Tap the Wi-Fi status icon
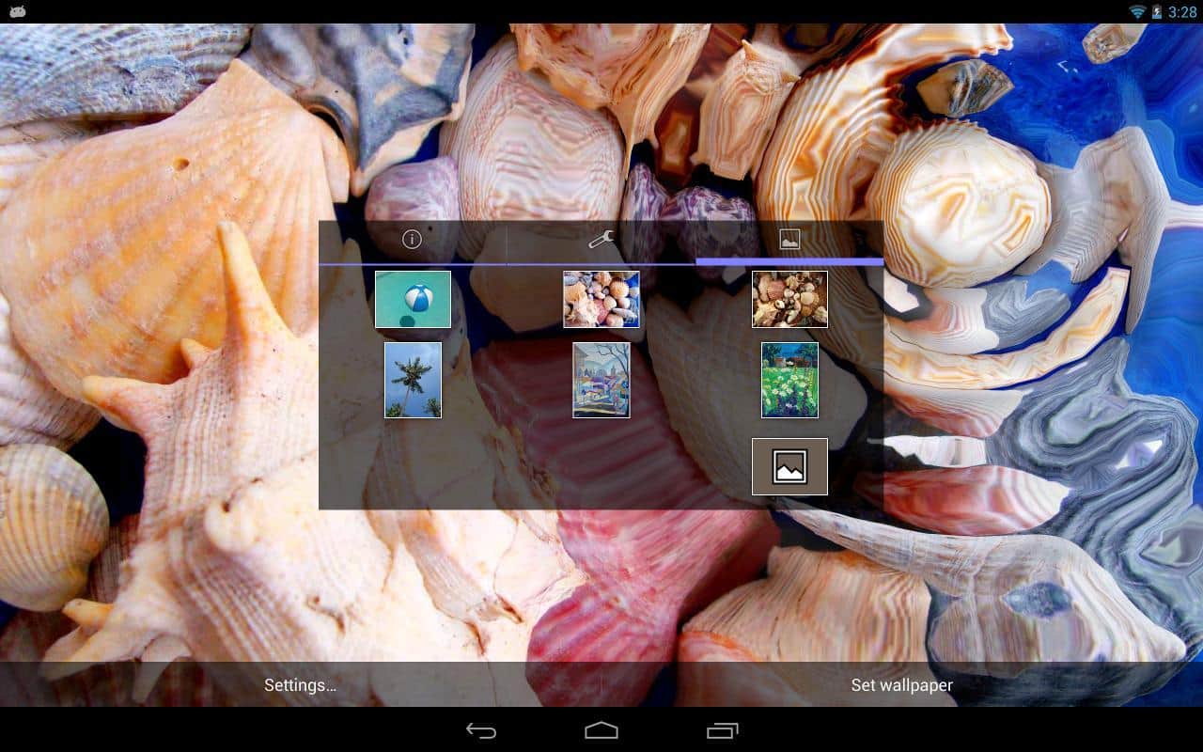Screen dimensions: 1203x752 (x=1137, y=11)
